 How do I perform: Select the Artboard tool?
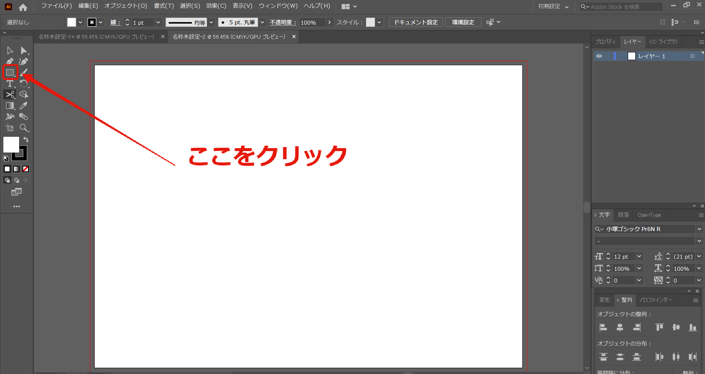(10, 128)
